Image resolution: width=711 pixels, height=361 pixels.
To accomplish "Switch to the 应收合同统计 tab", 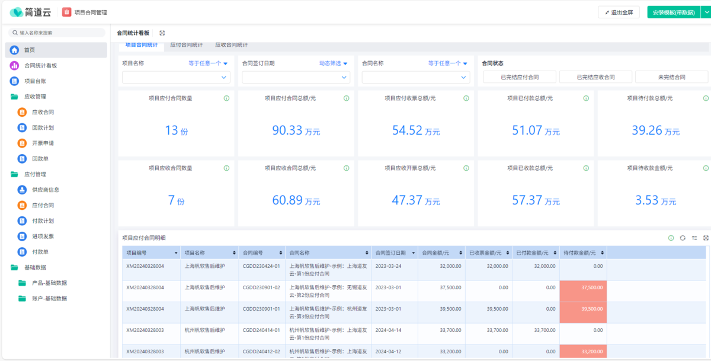I will click(x=231, y=45).
